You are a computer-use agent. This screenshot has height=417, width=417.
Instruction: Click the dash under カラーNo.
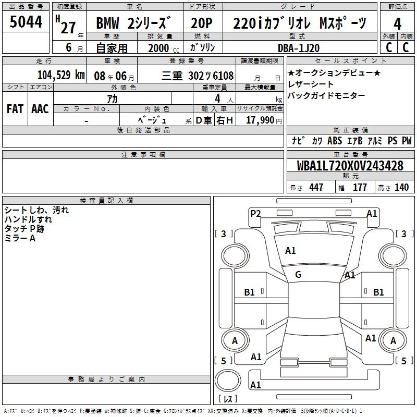tap(87, 121)
